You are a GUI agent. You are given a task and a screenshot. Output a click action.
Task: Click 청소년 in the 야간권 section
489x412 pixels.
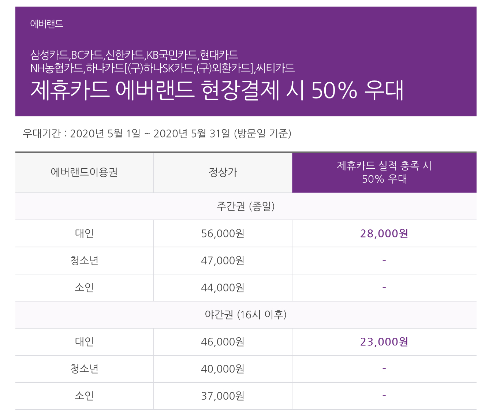(x=84, y=369)
